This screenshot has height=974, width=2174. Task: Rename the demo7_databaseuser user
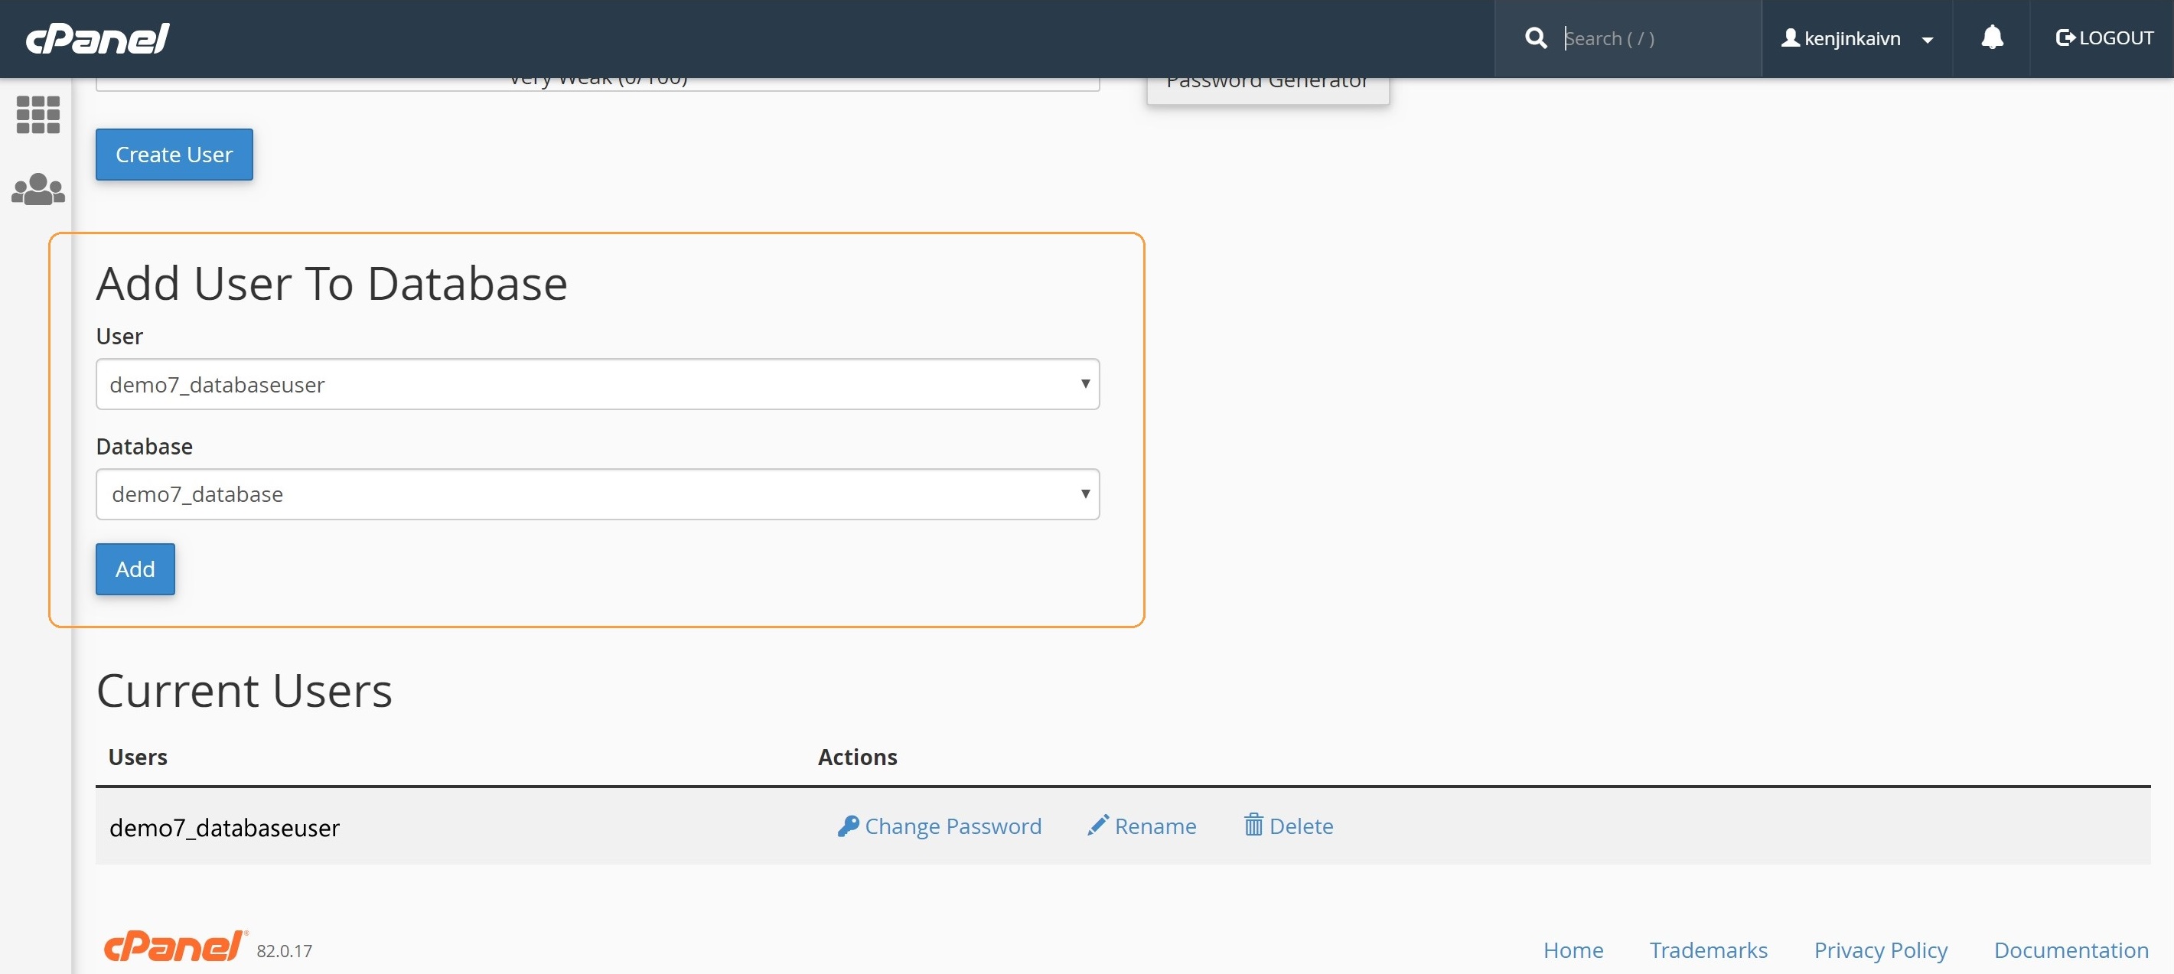(x=1142, y=826)
